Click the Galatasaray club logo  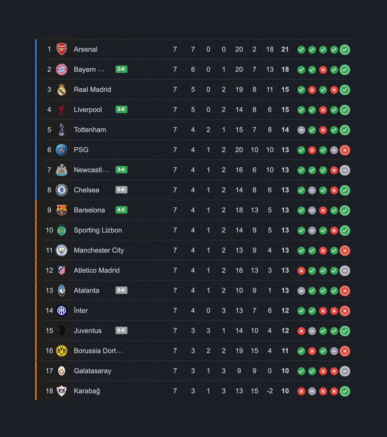(x=62, y=371)
